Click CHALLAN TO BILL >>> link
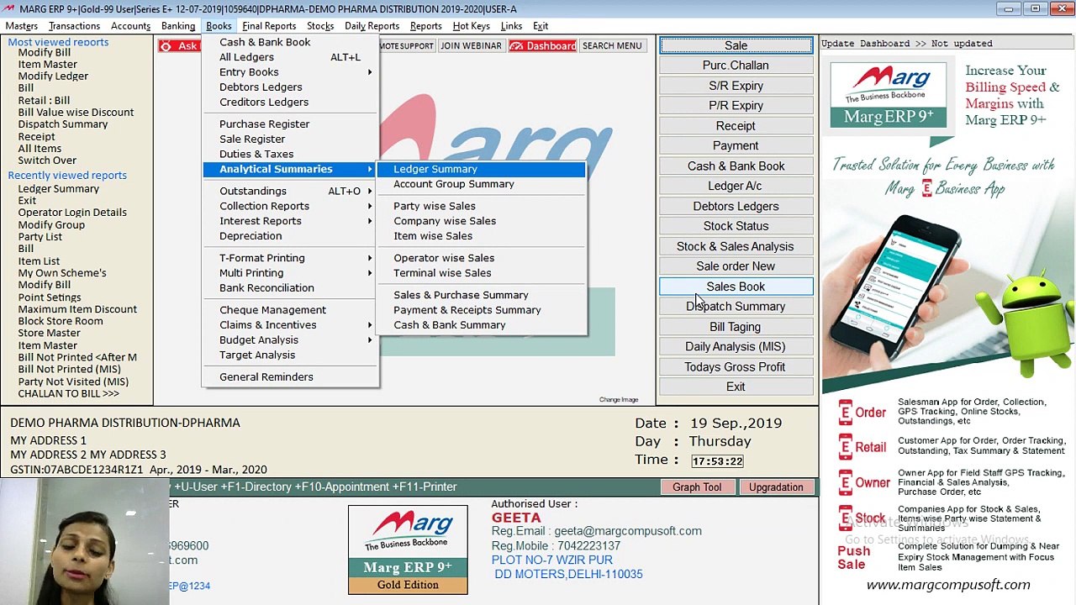The height and width of the screenshot is (605, 1076). [x=68, y=393]
